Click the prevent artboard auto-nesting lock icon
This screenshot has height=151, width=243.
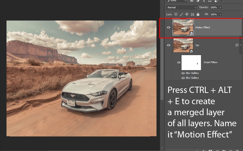pyautogui.click(x=192, y=15)
